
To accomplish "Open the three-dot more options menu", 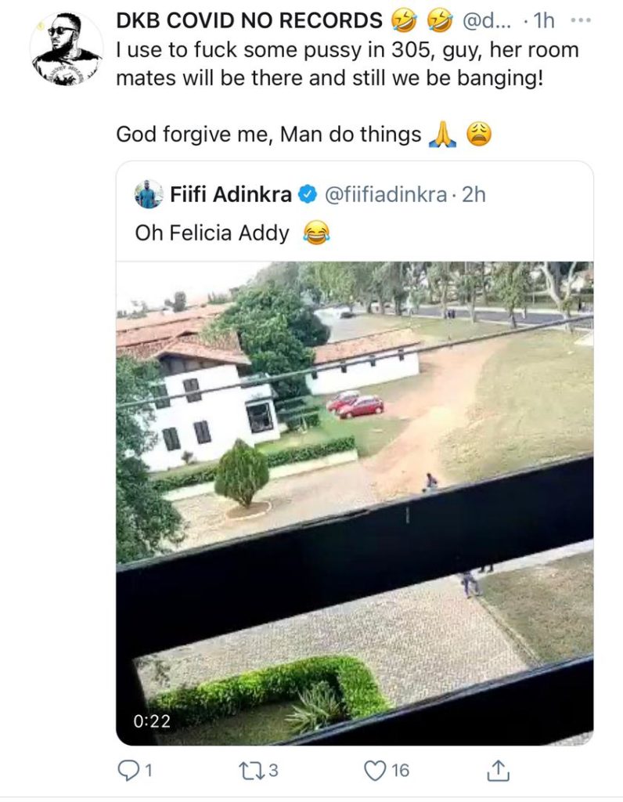I will coord(581,21).
